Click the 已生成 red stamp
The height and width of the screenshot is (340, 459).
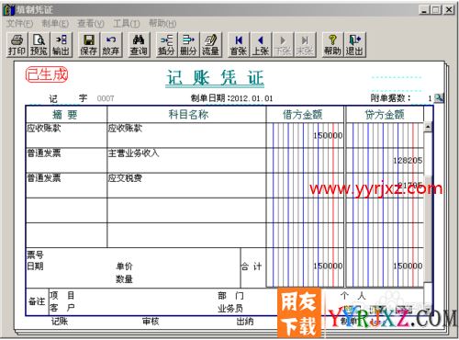pos(47,74)
